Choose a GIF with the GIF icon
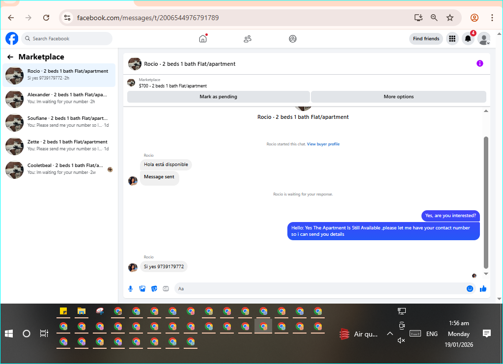 tap(166, 289)
